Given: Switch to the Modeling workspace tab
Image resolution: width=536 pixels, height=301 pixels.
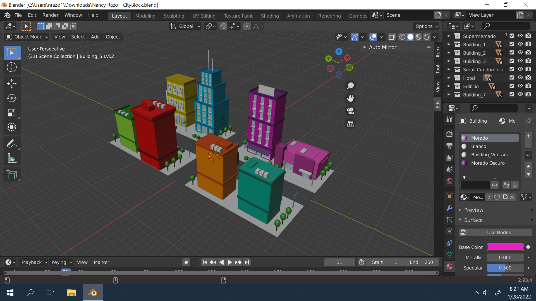Looking at the screenshot, I should point(145,16).
